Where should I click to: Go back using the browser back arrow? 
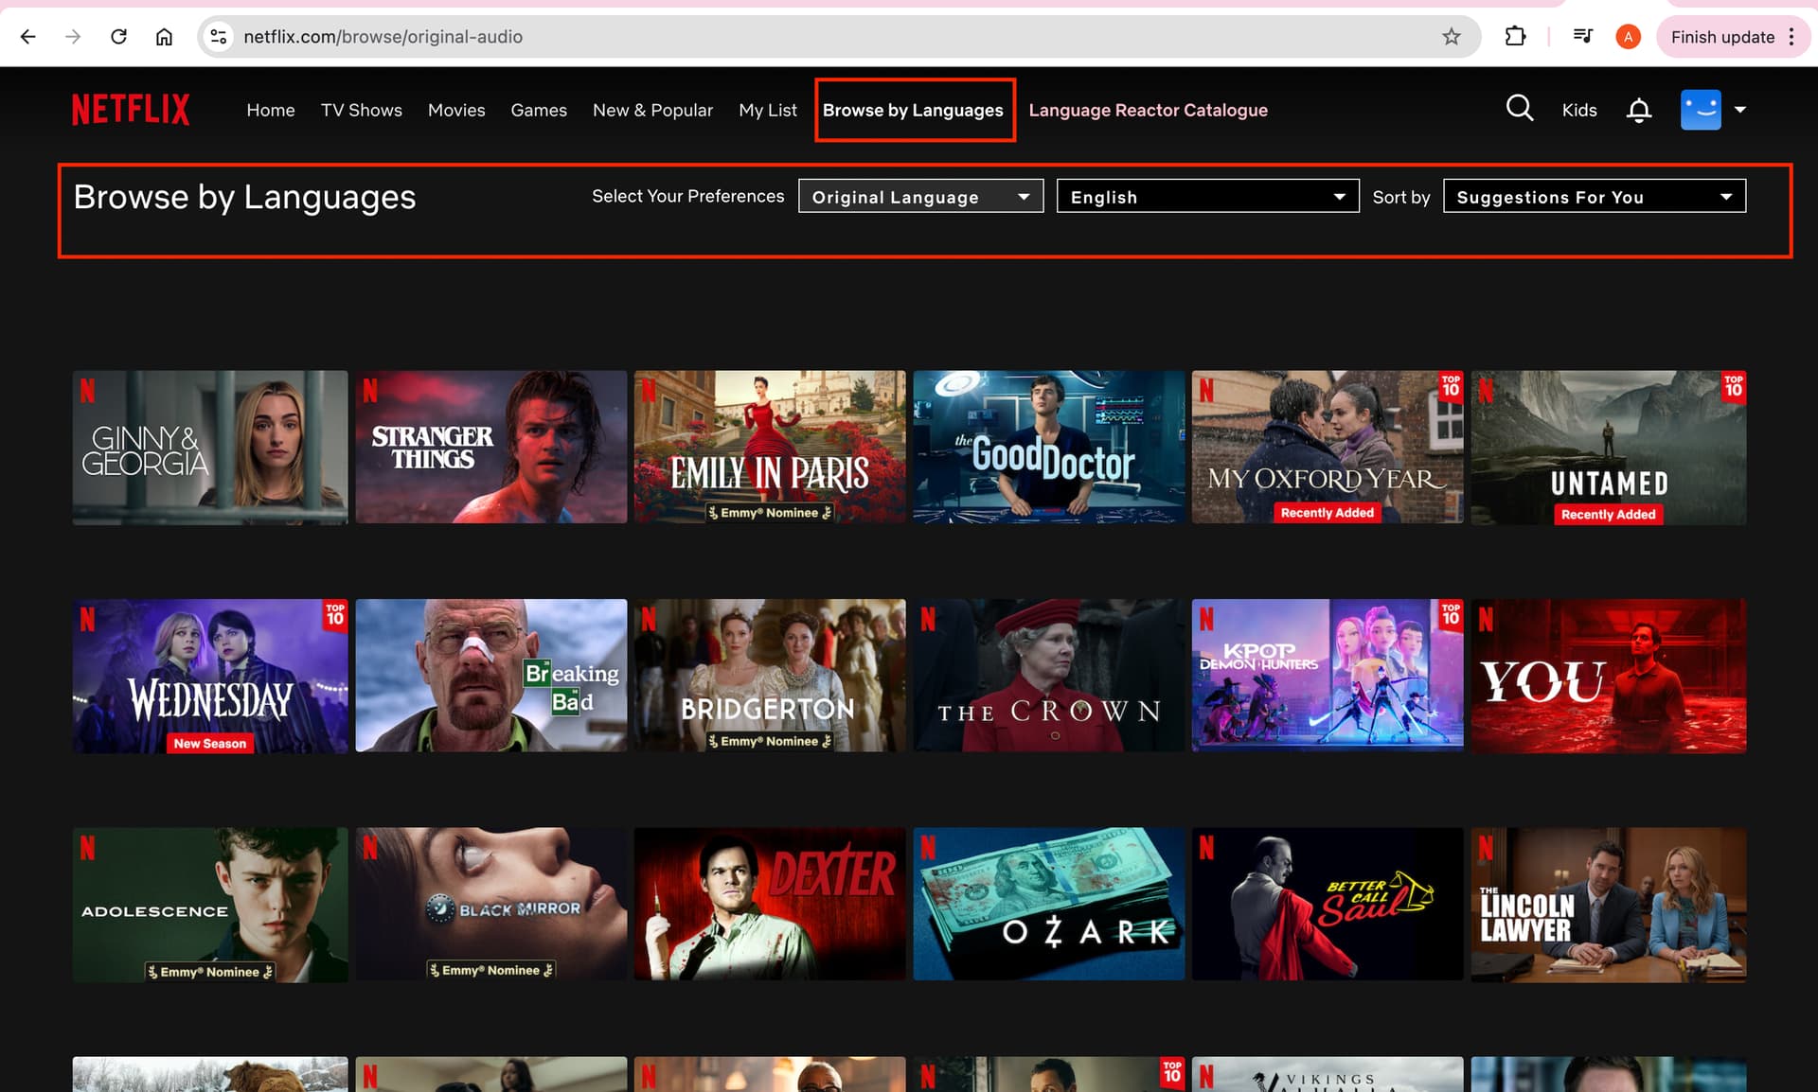(28, 37)
